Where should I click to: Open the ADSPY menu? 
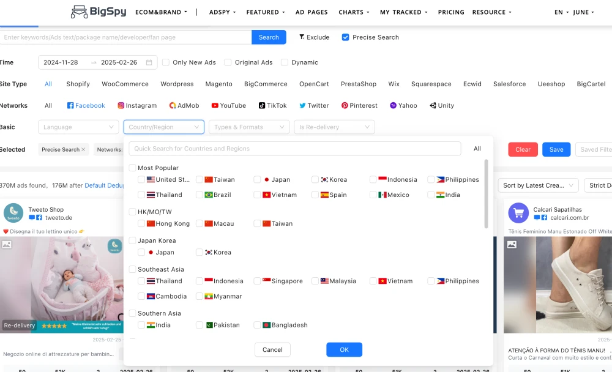[222, 12]
